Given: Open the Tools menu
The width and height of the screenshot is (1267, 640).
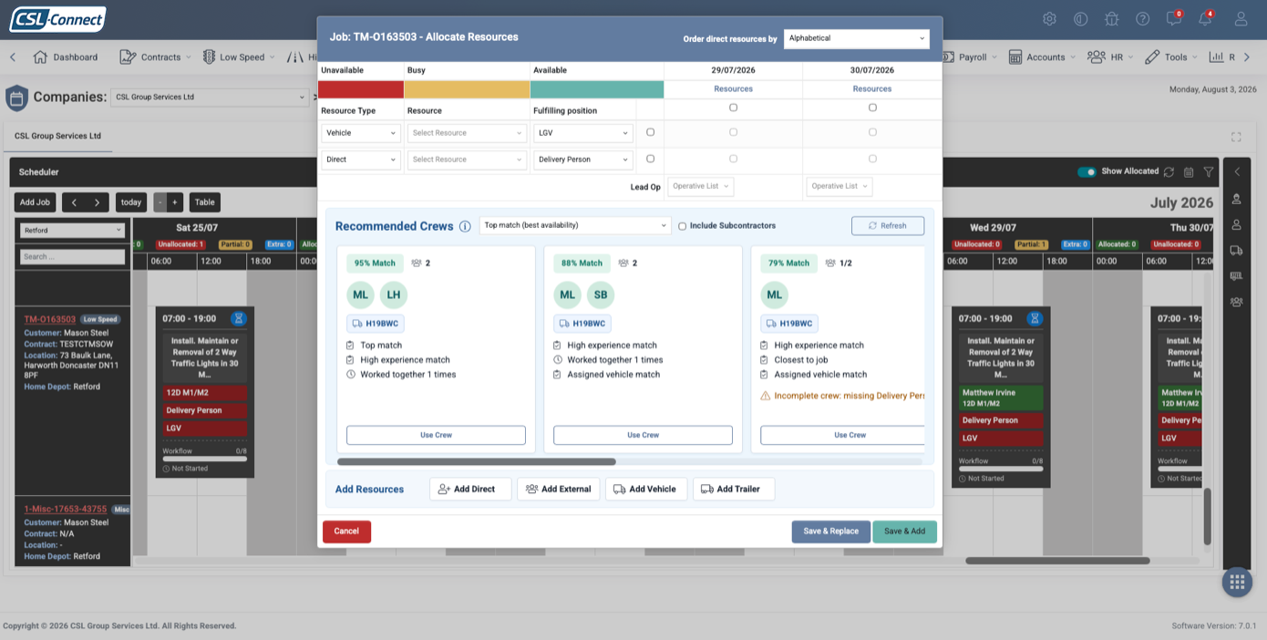Looking at the screenshot, I should pos(1173,57).
